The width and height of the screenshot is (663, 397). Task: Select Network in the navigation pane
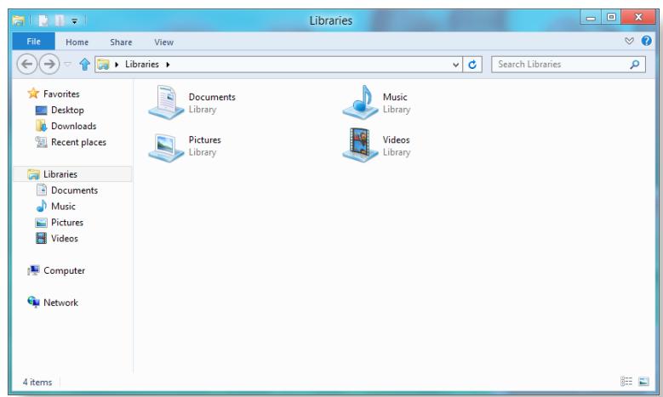60,303
